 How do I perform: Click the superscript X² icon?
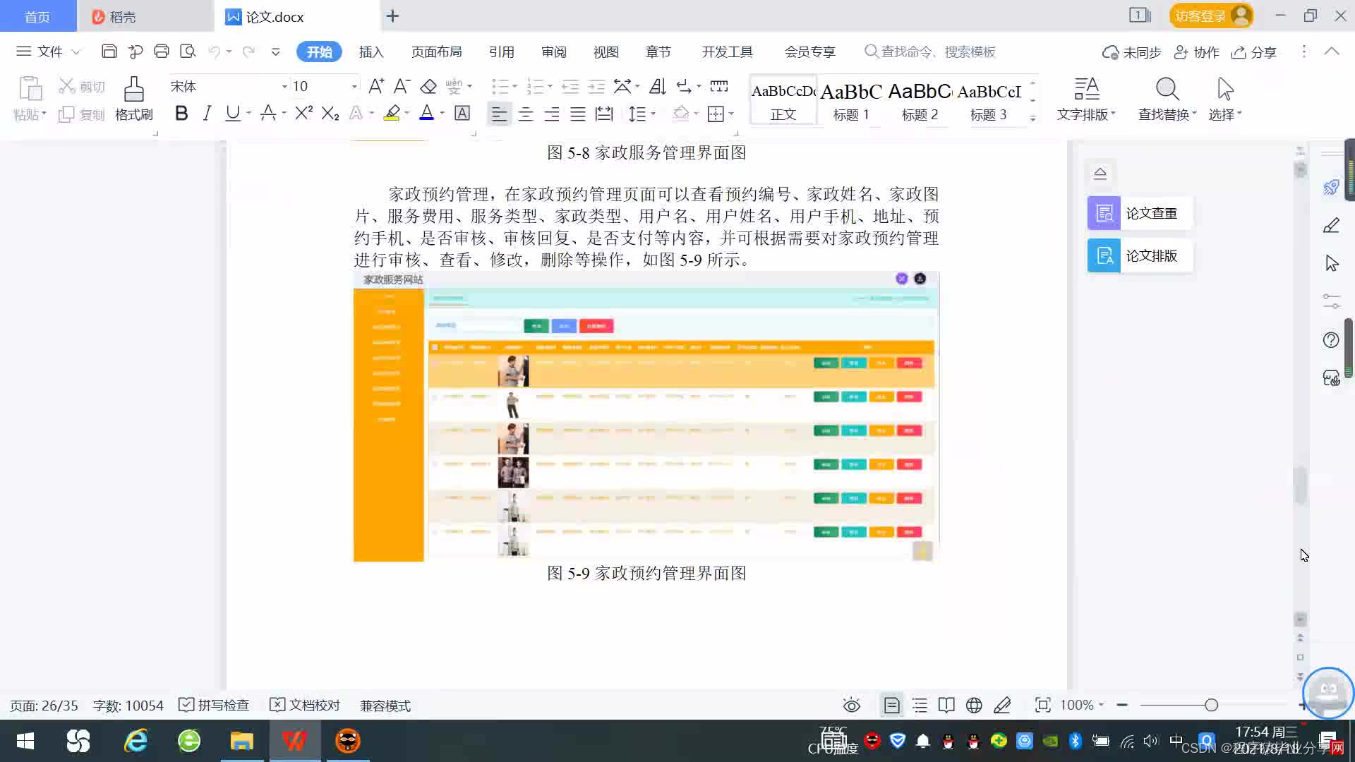[x=303, y=114]
